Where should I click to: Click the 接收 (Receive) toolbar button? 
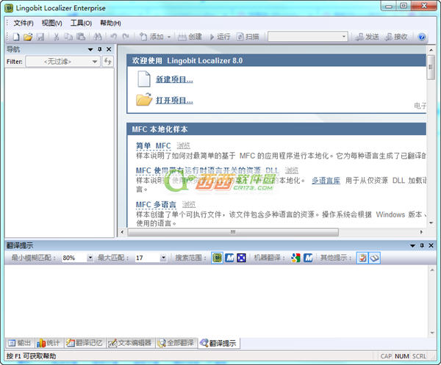[x=396, y=37]
